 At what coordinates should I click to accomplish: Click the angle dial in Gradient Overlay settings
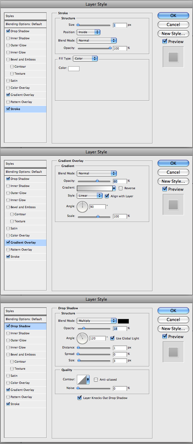82,207
